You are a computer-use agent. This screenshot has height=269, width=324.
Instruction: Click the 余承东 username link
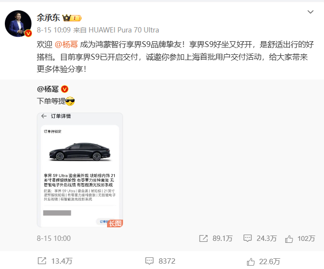click(48, 18)
